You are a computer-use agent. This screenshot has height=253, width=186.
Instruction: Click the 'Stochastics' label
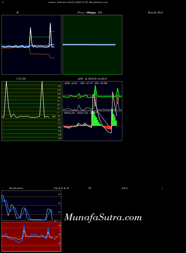[x=16, y=188]
